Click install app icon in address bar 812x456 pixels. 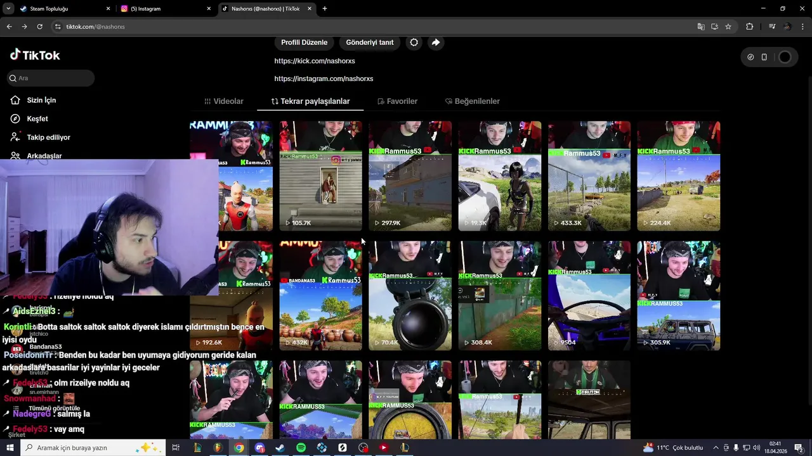click(714, 27)
